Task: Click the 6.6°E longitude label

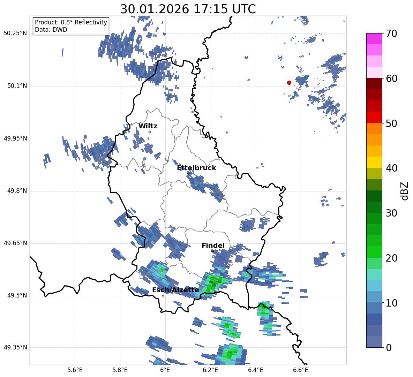Action: click(x=301, y=370)
